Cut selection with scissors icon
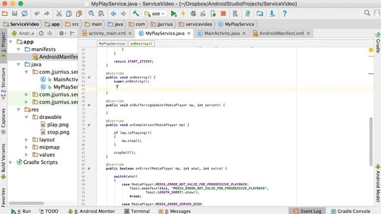This screenshot has width=381, height=214. click(59, 14)
